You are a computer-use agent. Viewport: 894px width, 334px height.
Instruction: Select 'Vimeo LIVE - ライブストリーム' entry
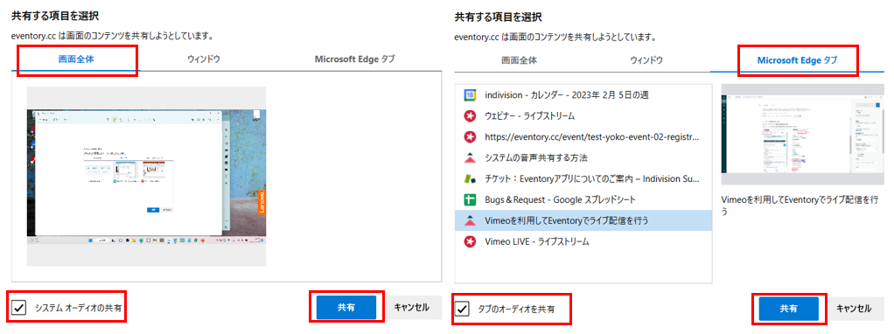click(583, 241)
